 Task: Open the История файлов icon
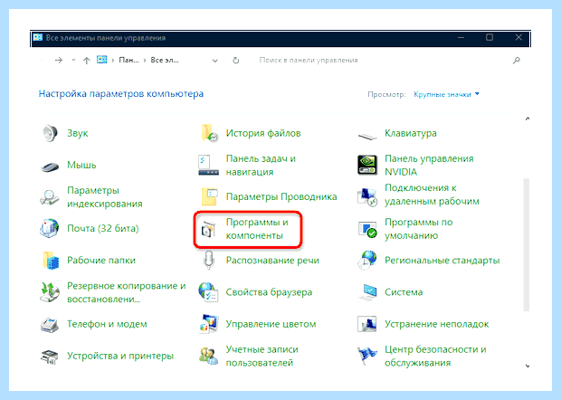point(209,133)
